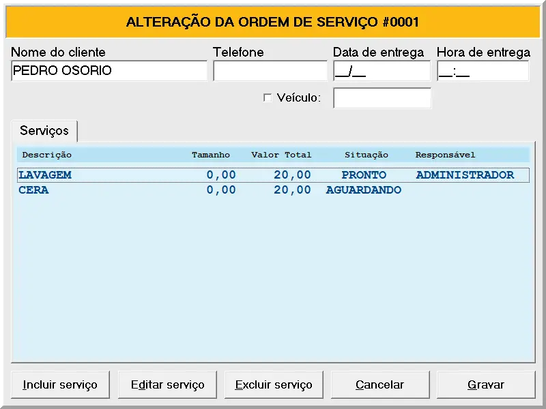Click the Editar serviço button

point(167,384)
